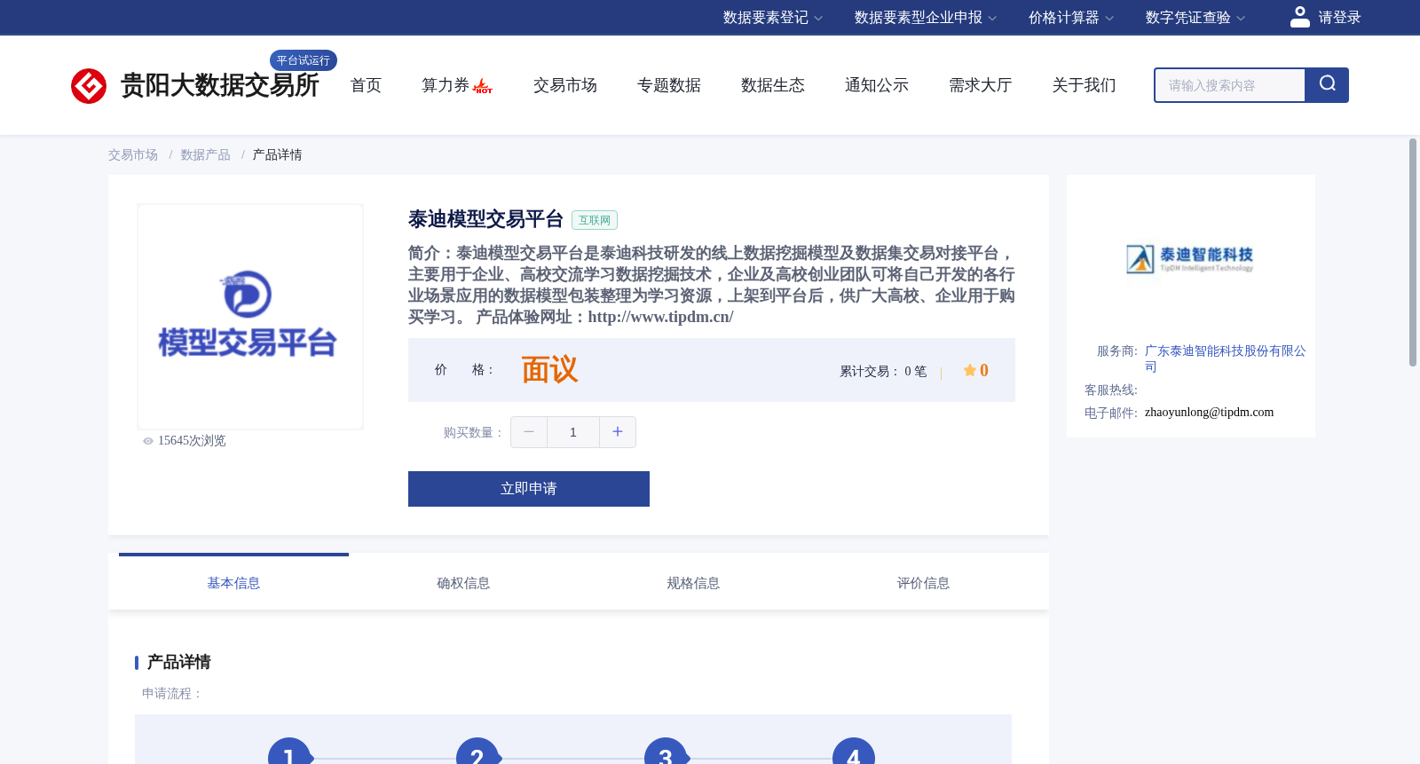Click the 互联网 tag badge
1420x764 pixels.
click(x=595, y=220)
